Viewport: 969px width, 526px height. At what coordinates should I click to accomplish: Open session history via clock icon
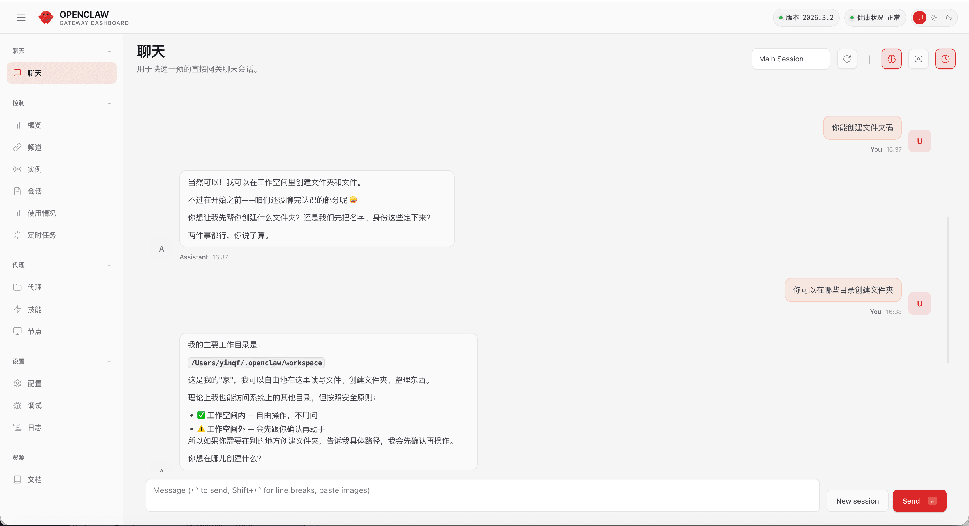[945, 59]
